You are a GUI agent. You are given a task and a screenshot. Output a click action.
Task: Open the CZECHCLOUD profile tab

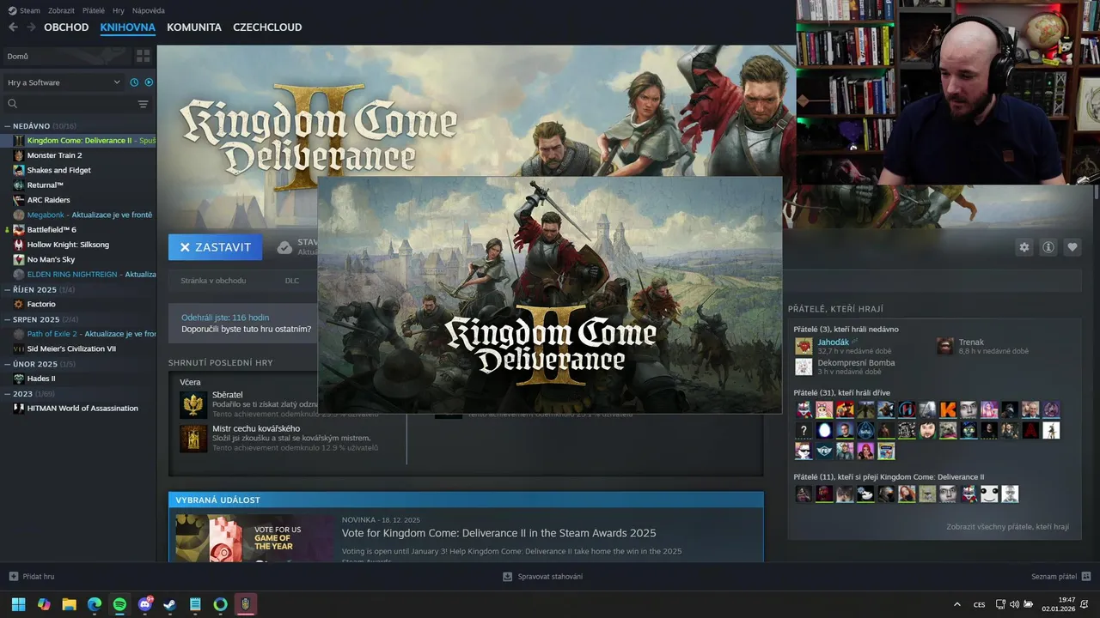click(x=267, y=27)
